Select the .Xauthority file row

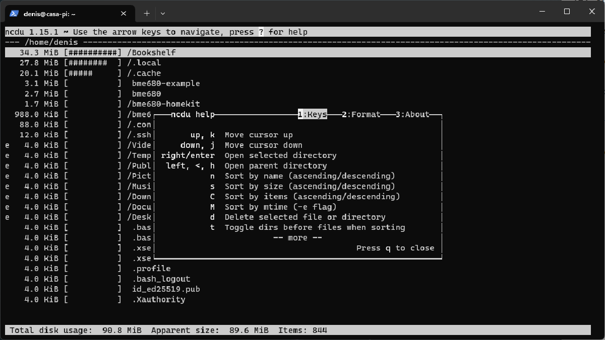tap(298, 299)
